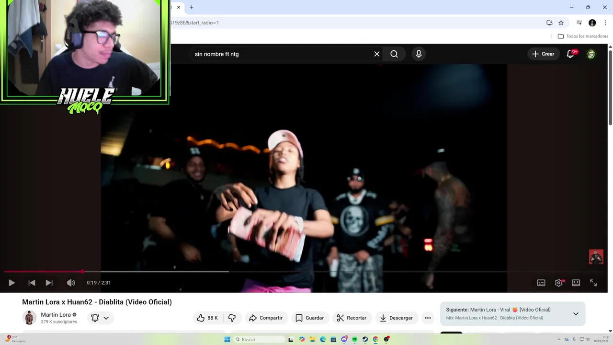The width and height of the screenshot is (613, 345).
Task: Enter full screen mode
Action: pos(593,283)
